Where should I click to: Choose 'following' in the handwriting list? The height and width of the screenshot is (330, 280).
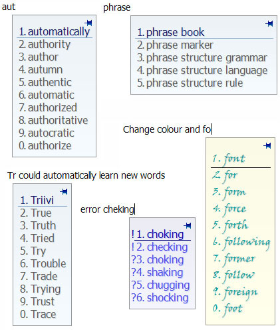pyautogui.click(x=241, y=242)
